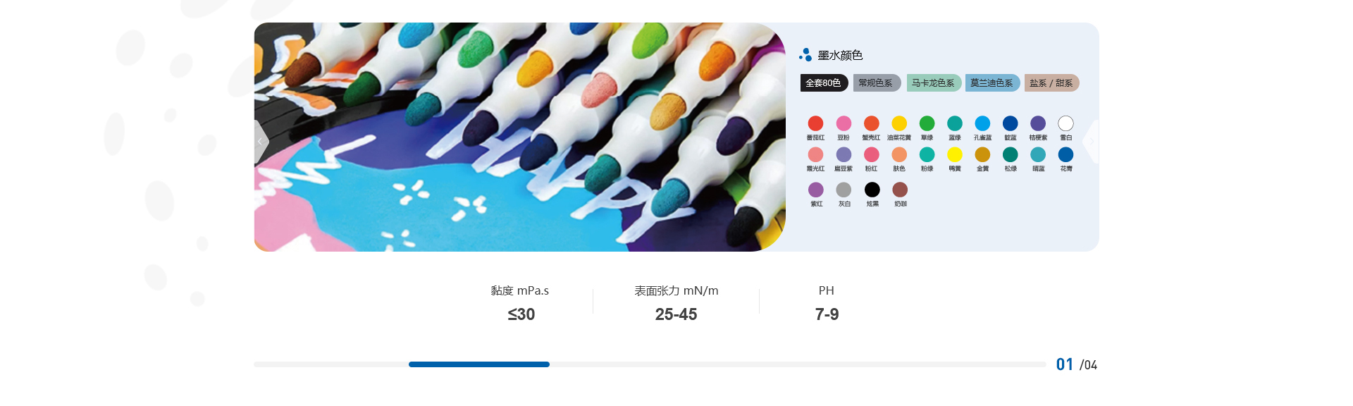
Task: Click the blue dots icon beside 墨水颜色
Action: [805, 55]
